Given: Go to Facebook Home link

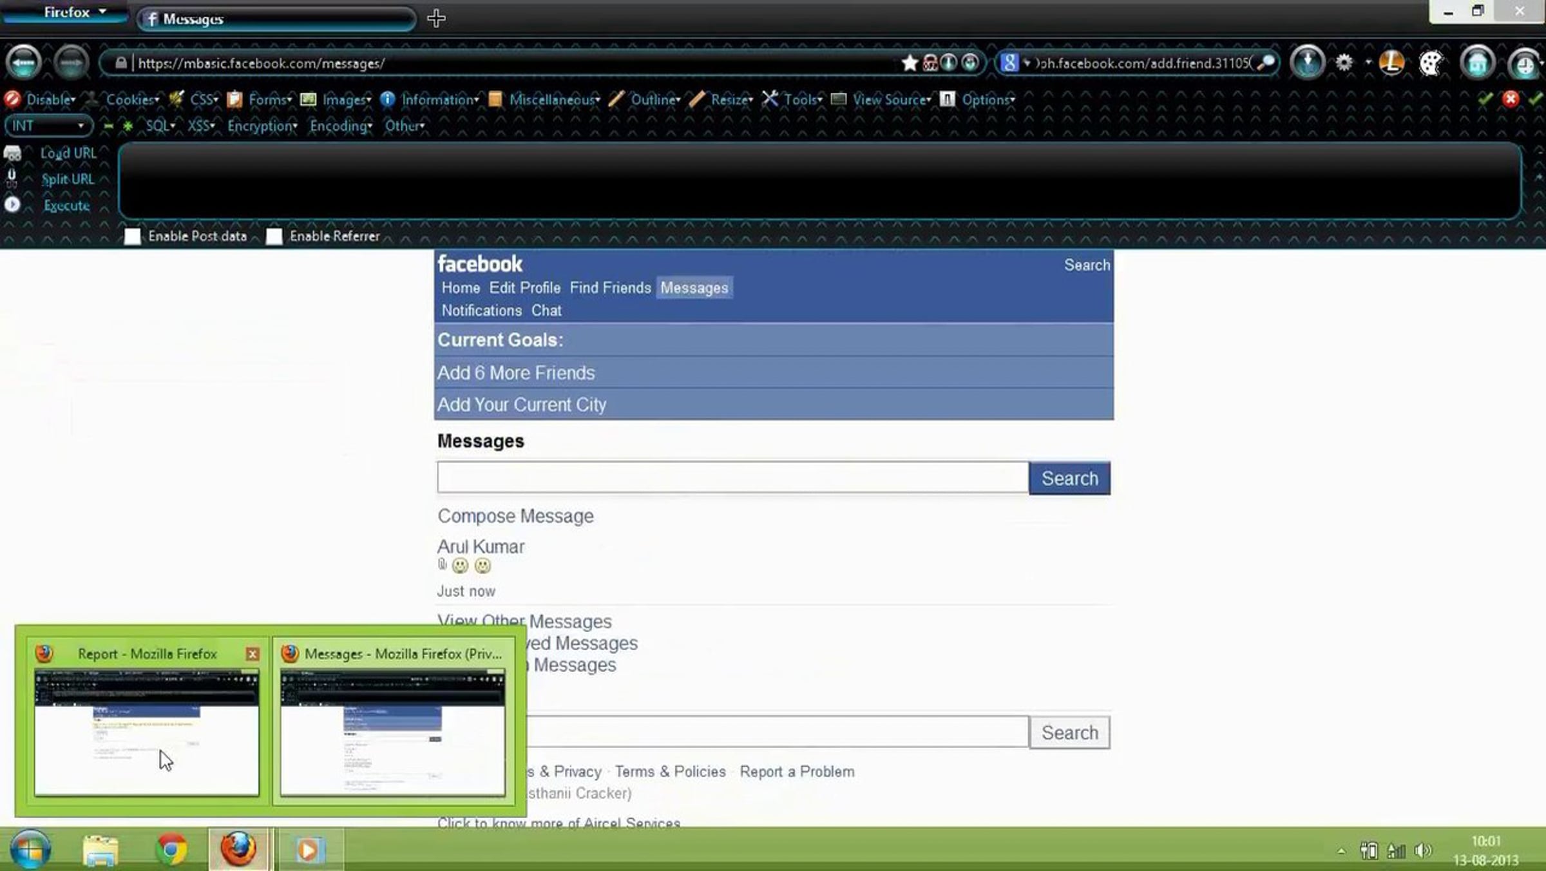Looking at the screenshot, I should point(461,288).
